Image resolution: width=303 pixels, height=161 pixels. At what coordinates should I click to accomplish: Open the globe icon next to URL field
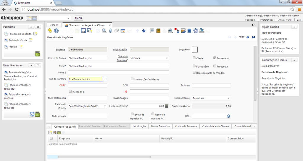(228, 116)
